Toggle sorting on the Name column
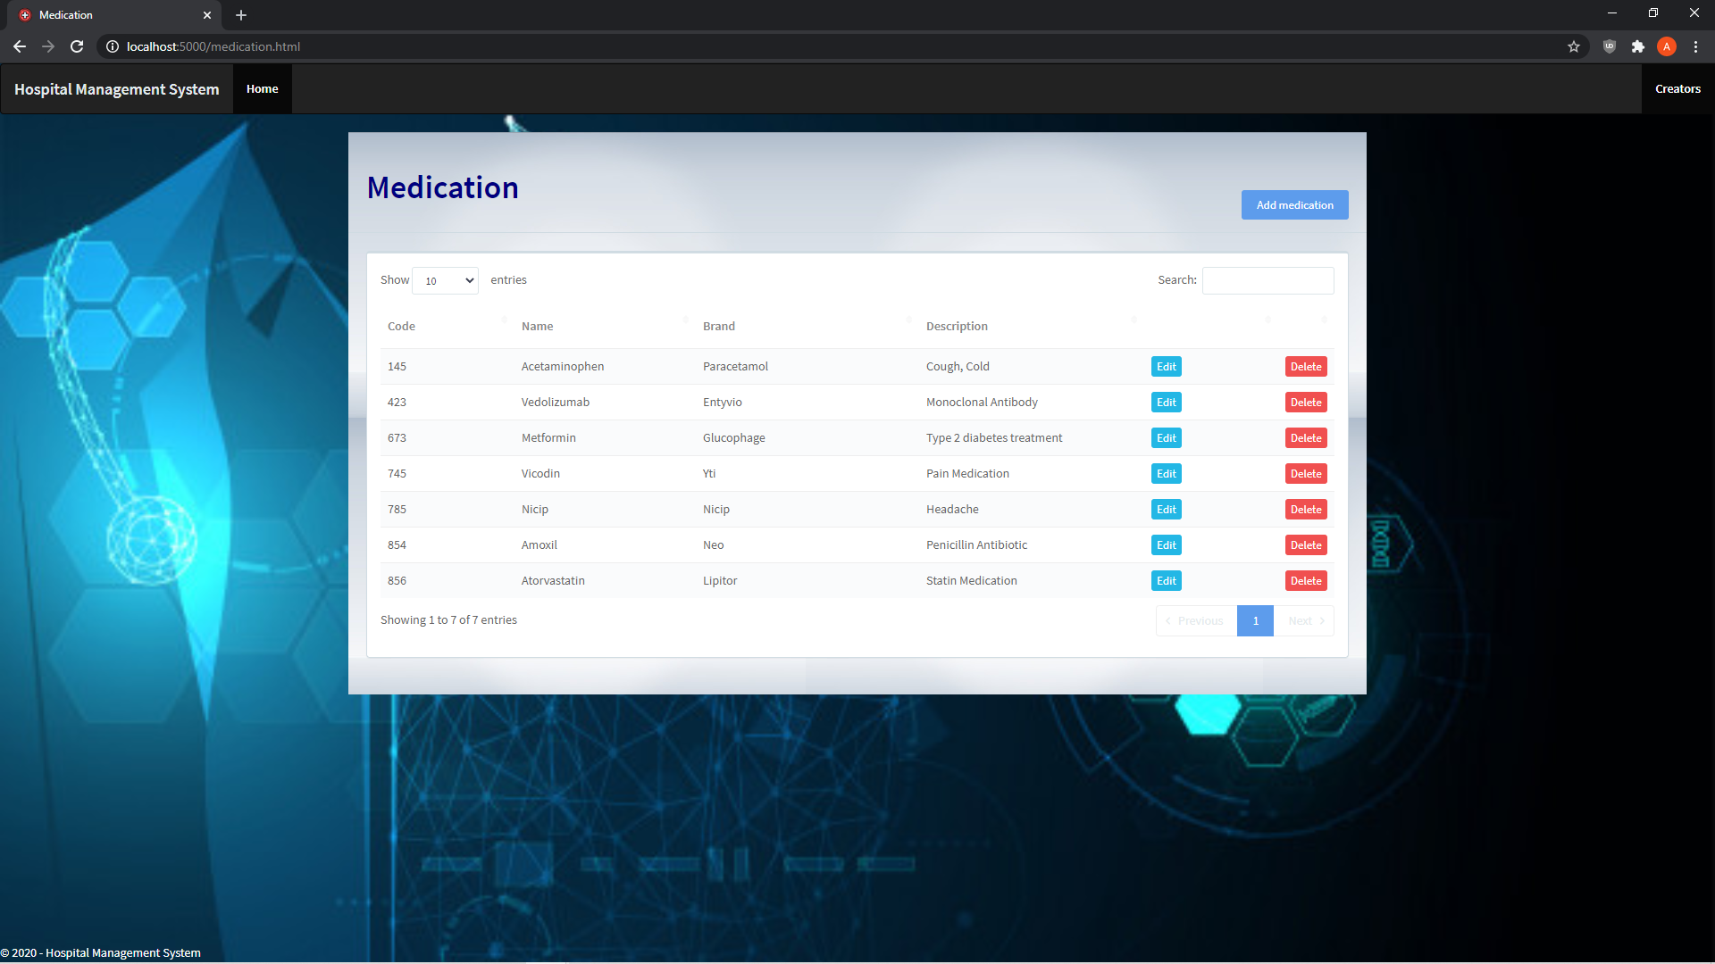This screenshot has width=1715, height=964. pos(537,326)
